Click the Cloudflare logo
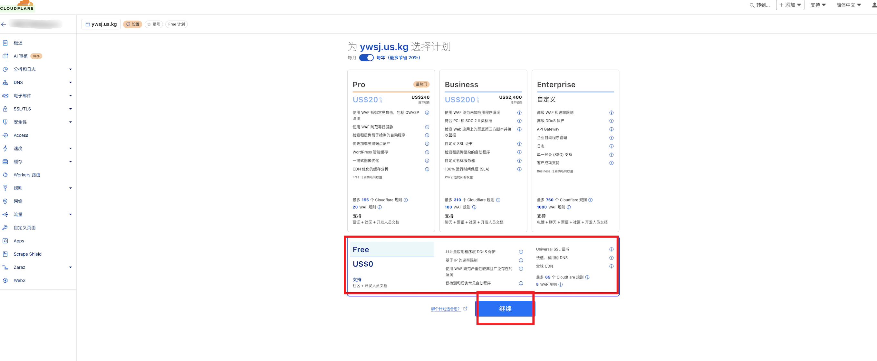This screenshot has width=877, height=361. click(17, 5)
